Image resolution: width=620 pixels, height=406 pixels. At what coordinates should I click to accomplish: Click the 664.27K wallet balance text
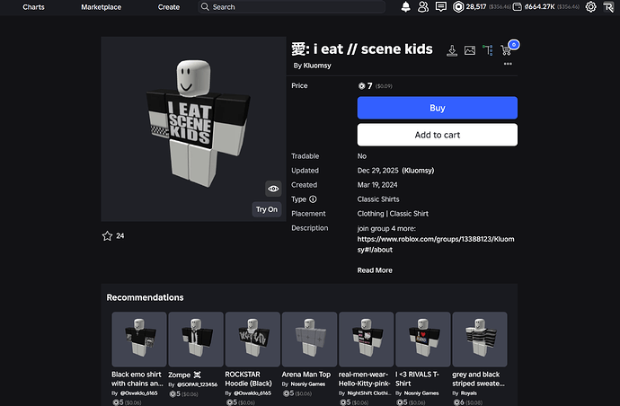tap(539, 6)
